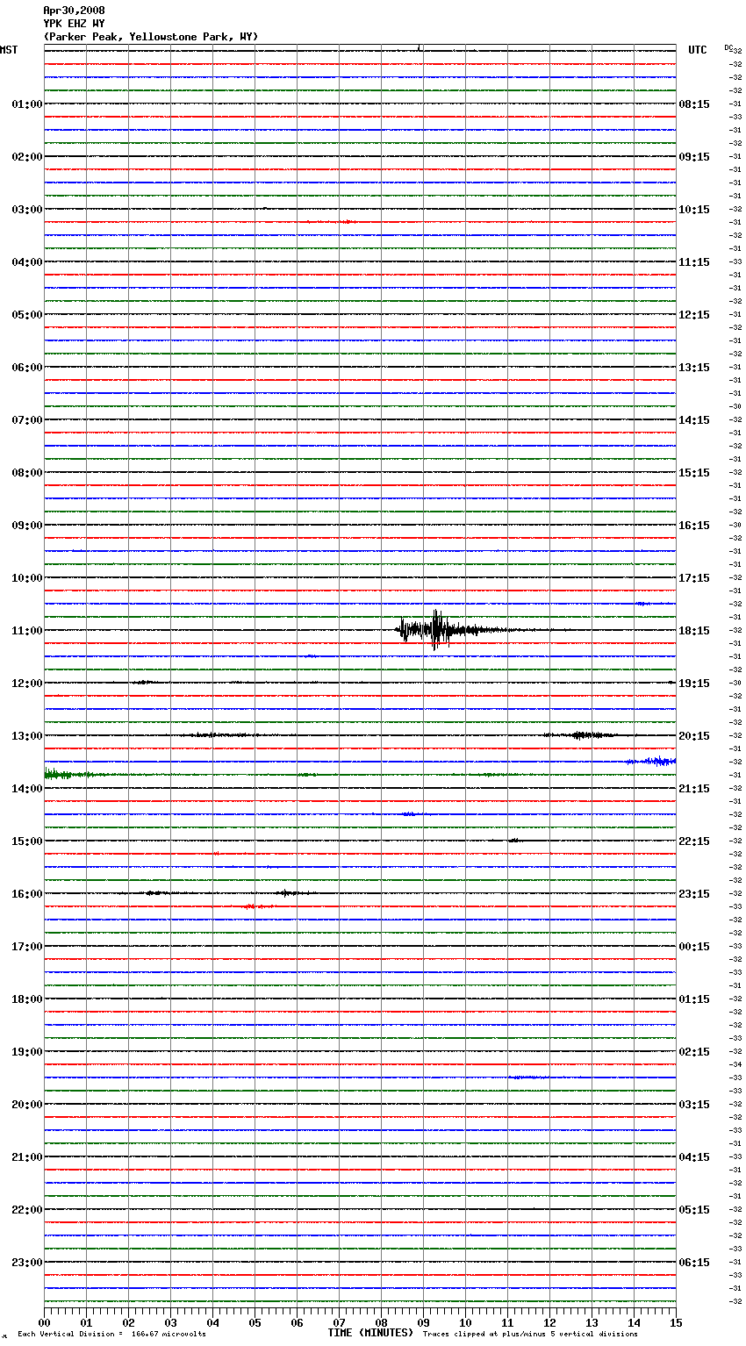Click the red event on 03:15 trace
Image resolution: width=746 pixels, height=1346 pixels.
click(347, 222)
